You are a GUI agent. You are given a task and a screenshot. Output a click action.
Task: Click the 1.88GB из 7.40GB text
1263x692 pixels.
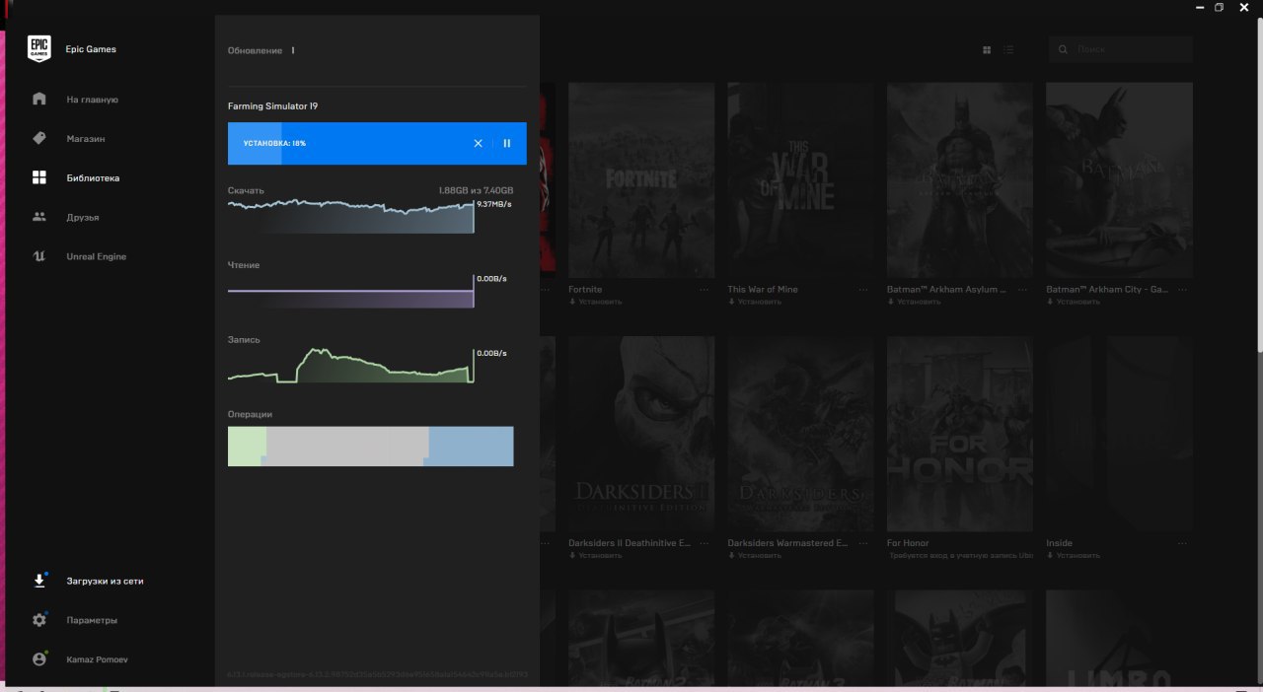pos(476,190)
